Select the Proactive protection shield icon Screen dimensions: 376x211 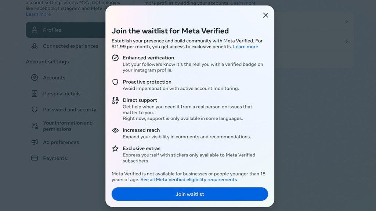115,82
